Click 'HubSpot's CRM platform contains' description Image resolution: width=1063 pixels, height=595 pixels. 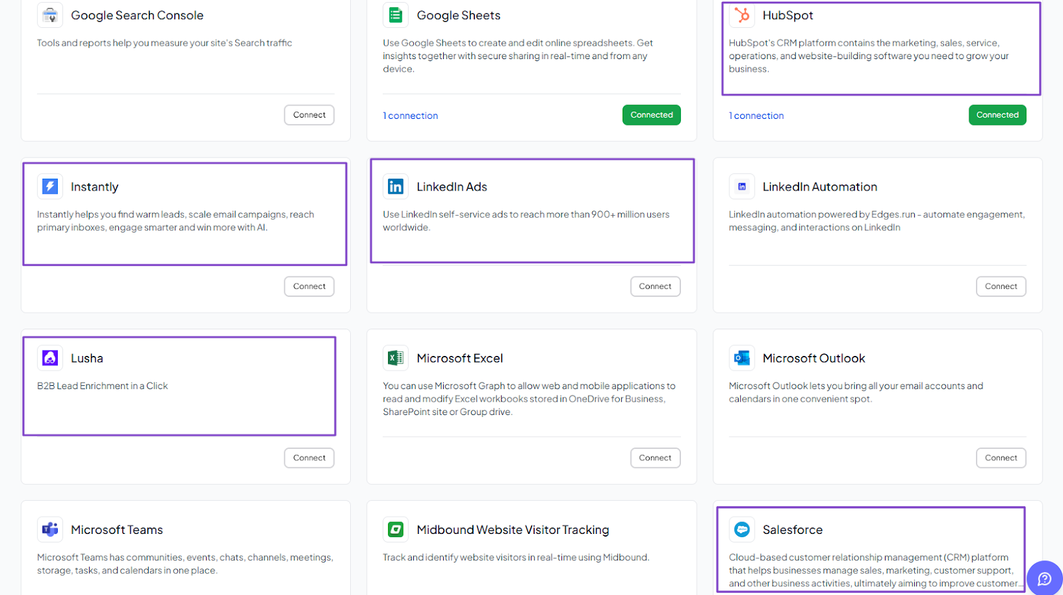point(868,56)
